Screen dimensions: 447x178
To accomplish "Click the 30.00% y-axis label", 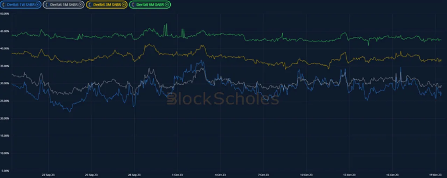I will (x=5, y=84).
